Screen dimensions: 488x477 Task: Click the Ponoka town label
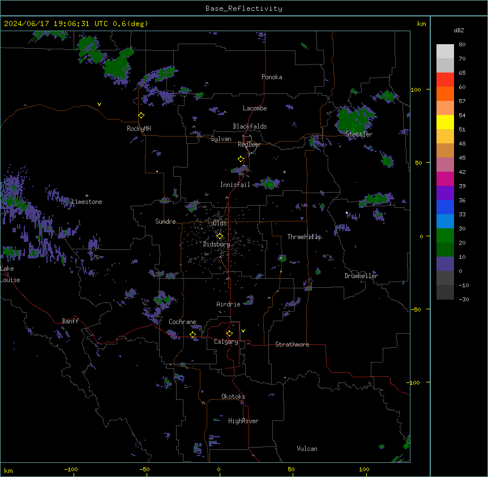click(x=272, y=77)
